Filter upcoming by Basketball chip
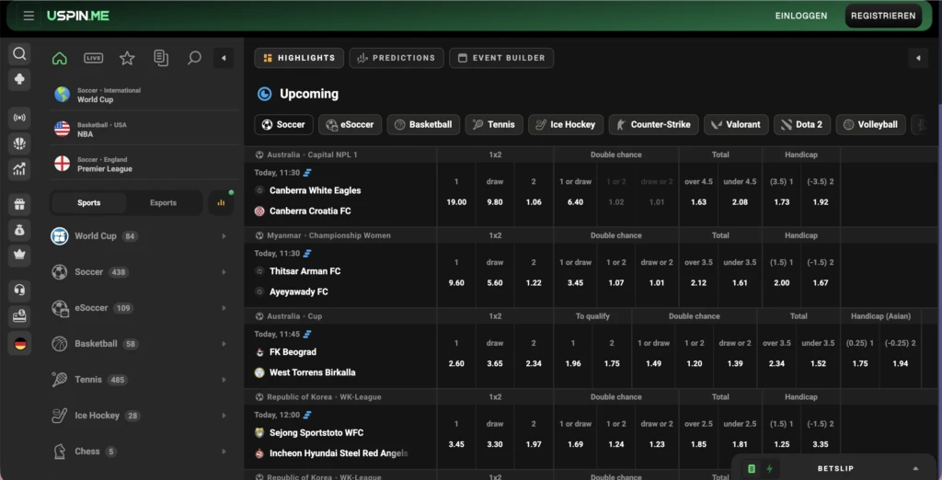The height and width of the screenshot is (480, 942). pos(423,125)
